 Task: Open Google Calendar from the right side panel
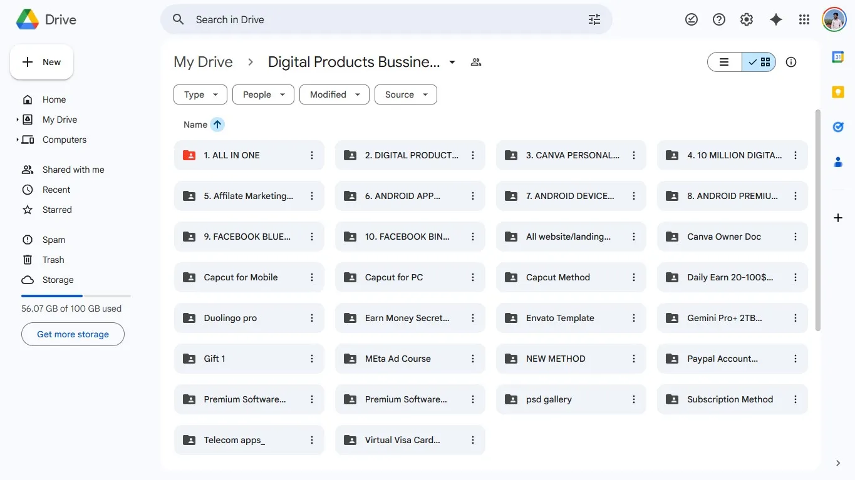(838, 56)
